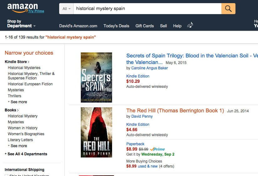The image size is (258, 176).
Task: Click the Prime badge by Paperback price
Action: (157, 149)
